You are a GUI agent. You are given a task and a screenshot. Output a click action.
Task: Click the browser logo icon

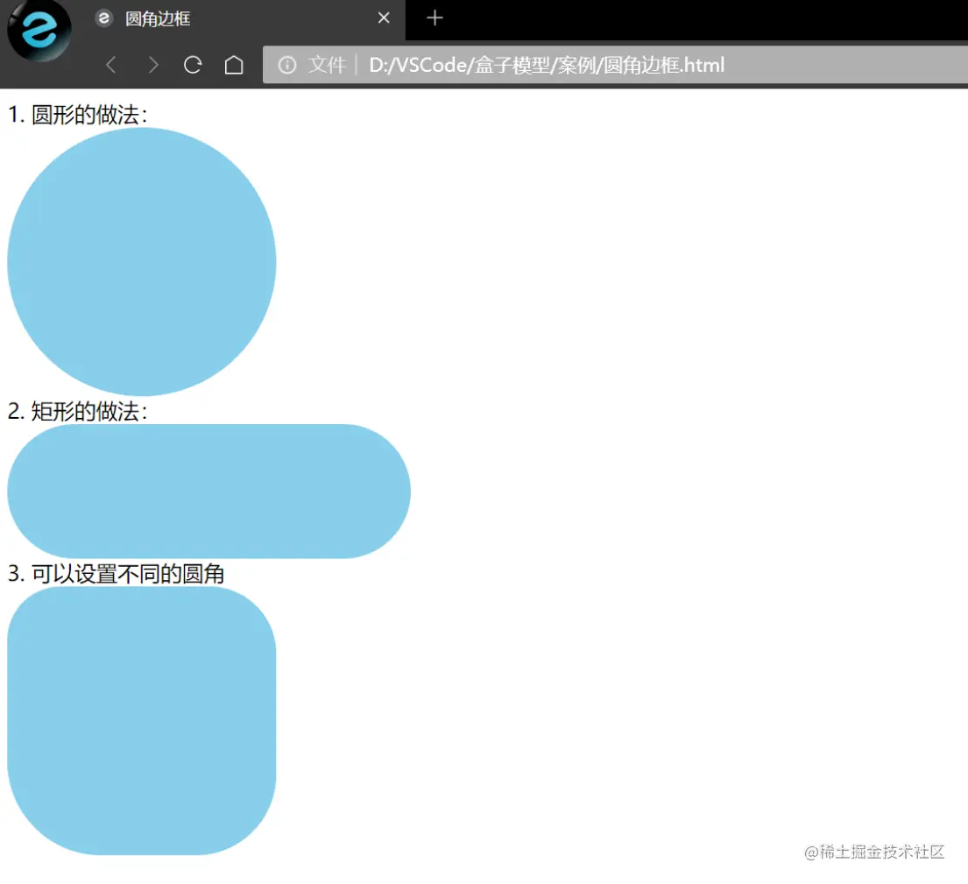click(39, 31)
